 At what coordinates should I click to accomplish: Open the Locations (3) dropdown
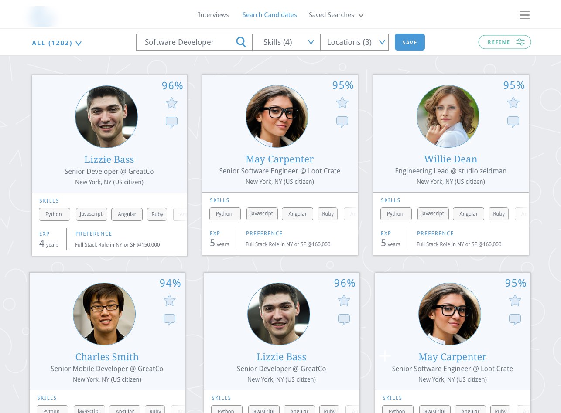[354, 42]
